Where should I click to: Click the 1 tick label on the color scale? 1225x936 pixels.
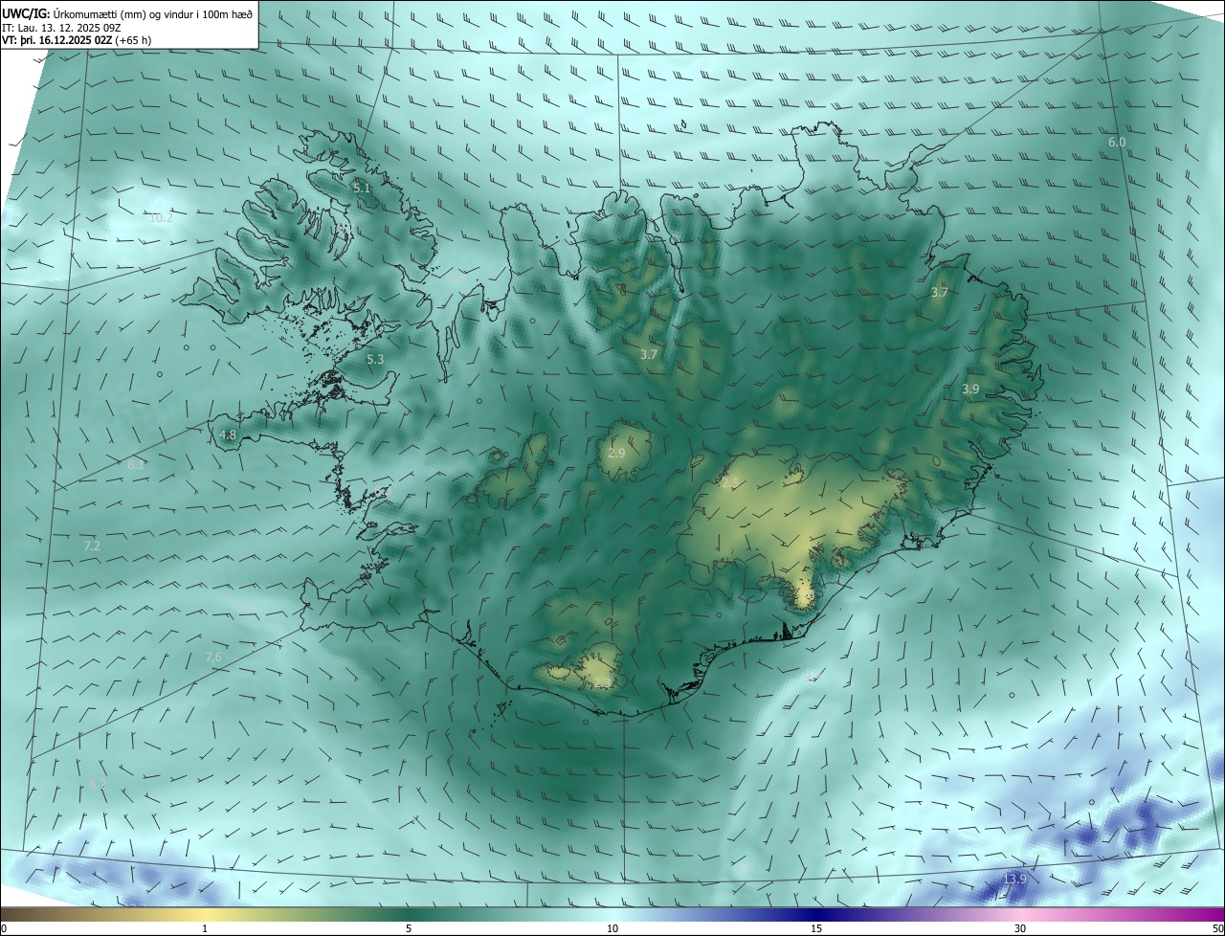click(205, 928)
